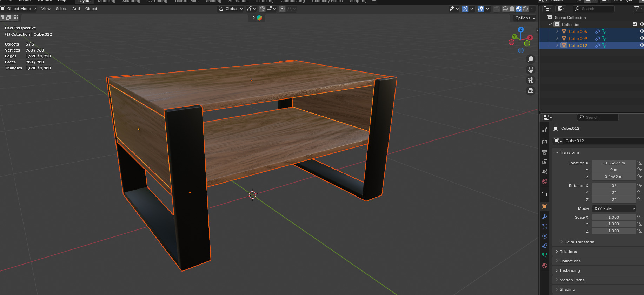This screenshot has height=295, width=644.
Task: Click Cube.009 mesh data icon
Action: (x=605, y=38)
